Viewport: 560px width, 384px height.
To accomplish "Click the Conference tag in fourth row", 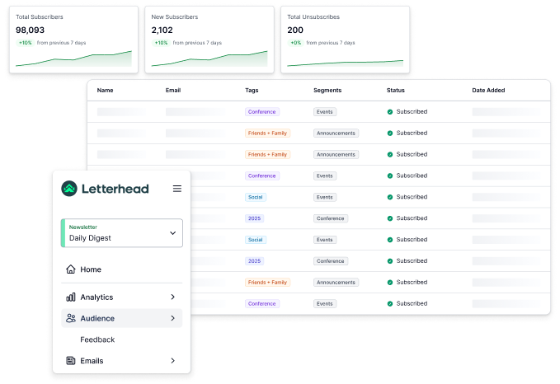I will coord(261,176).
